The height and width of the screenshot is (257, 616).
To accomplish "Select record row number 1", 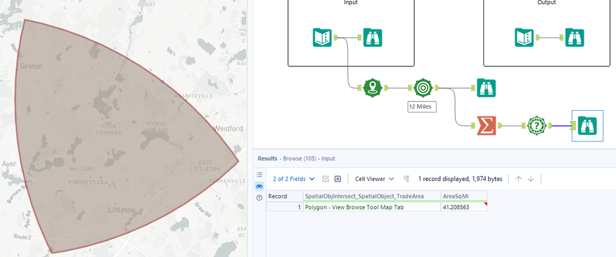I will coord(284,207).
